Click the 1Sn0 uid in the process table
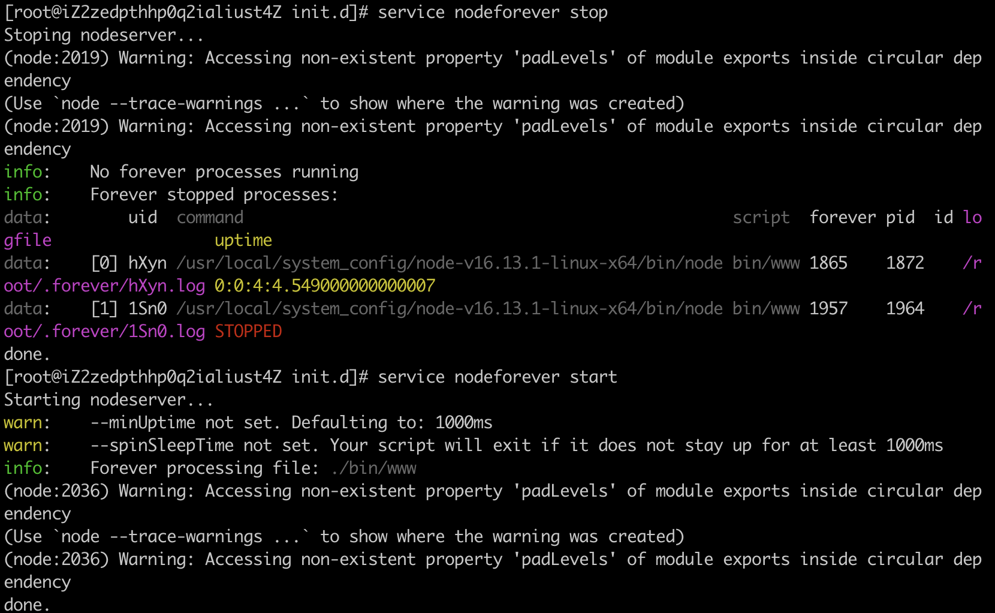The height and width of the screenshot is (613, 995). pyautogui.click(x=147, y=309)
